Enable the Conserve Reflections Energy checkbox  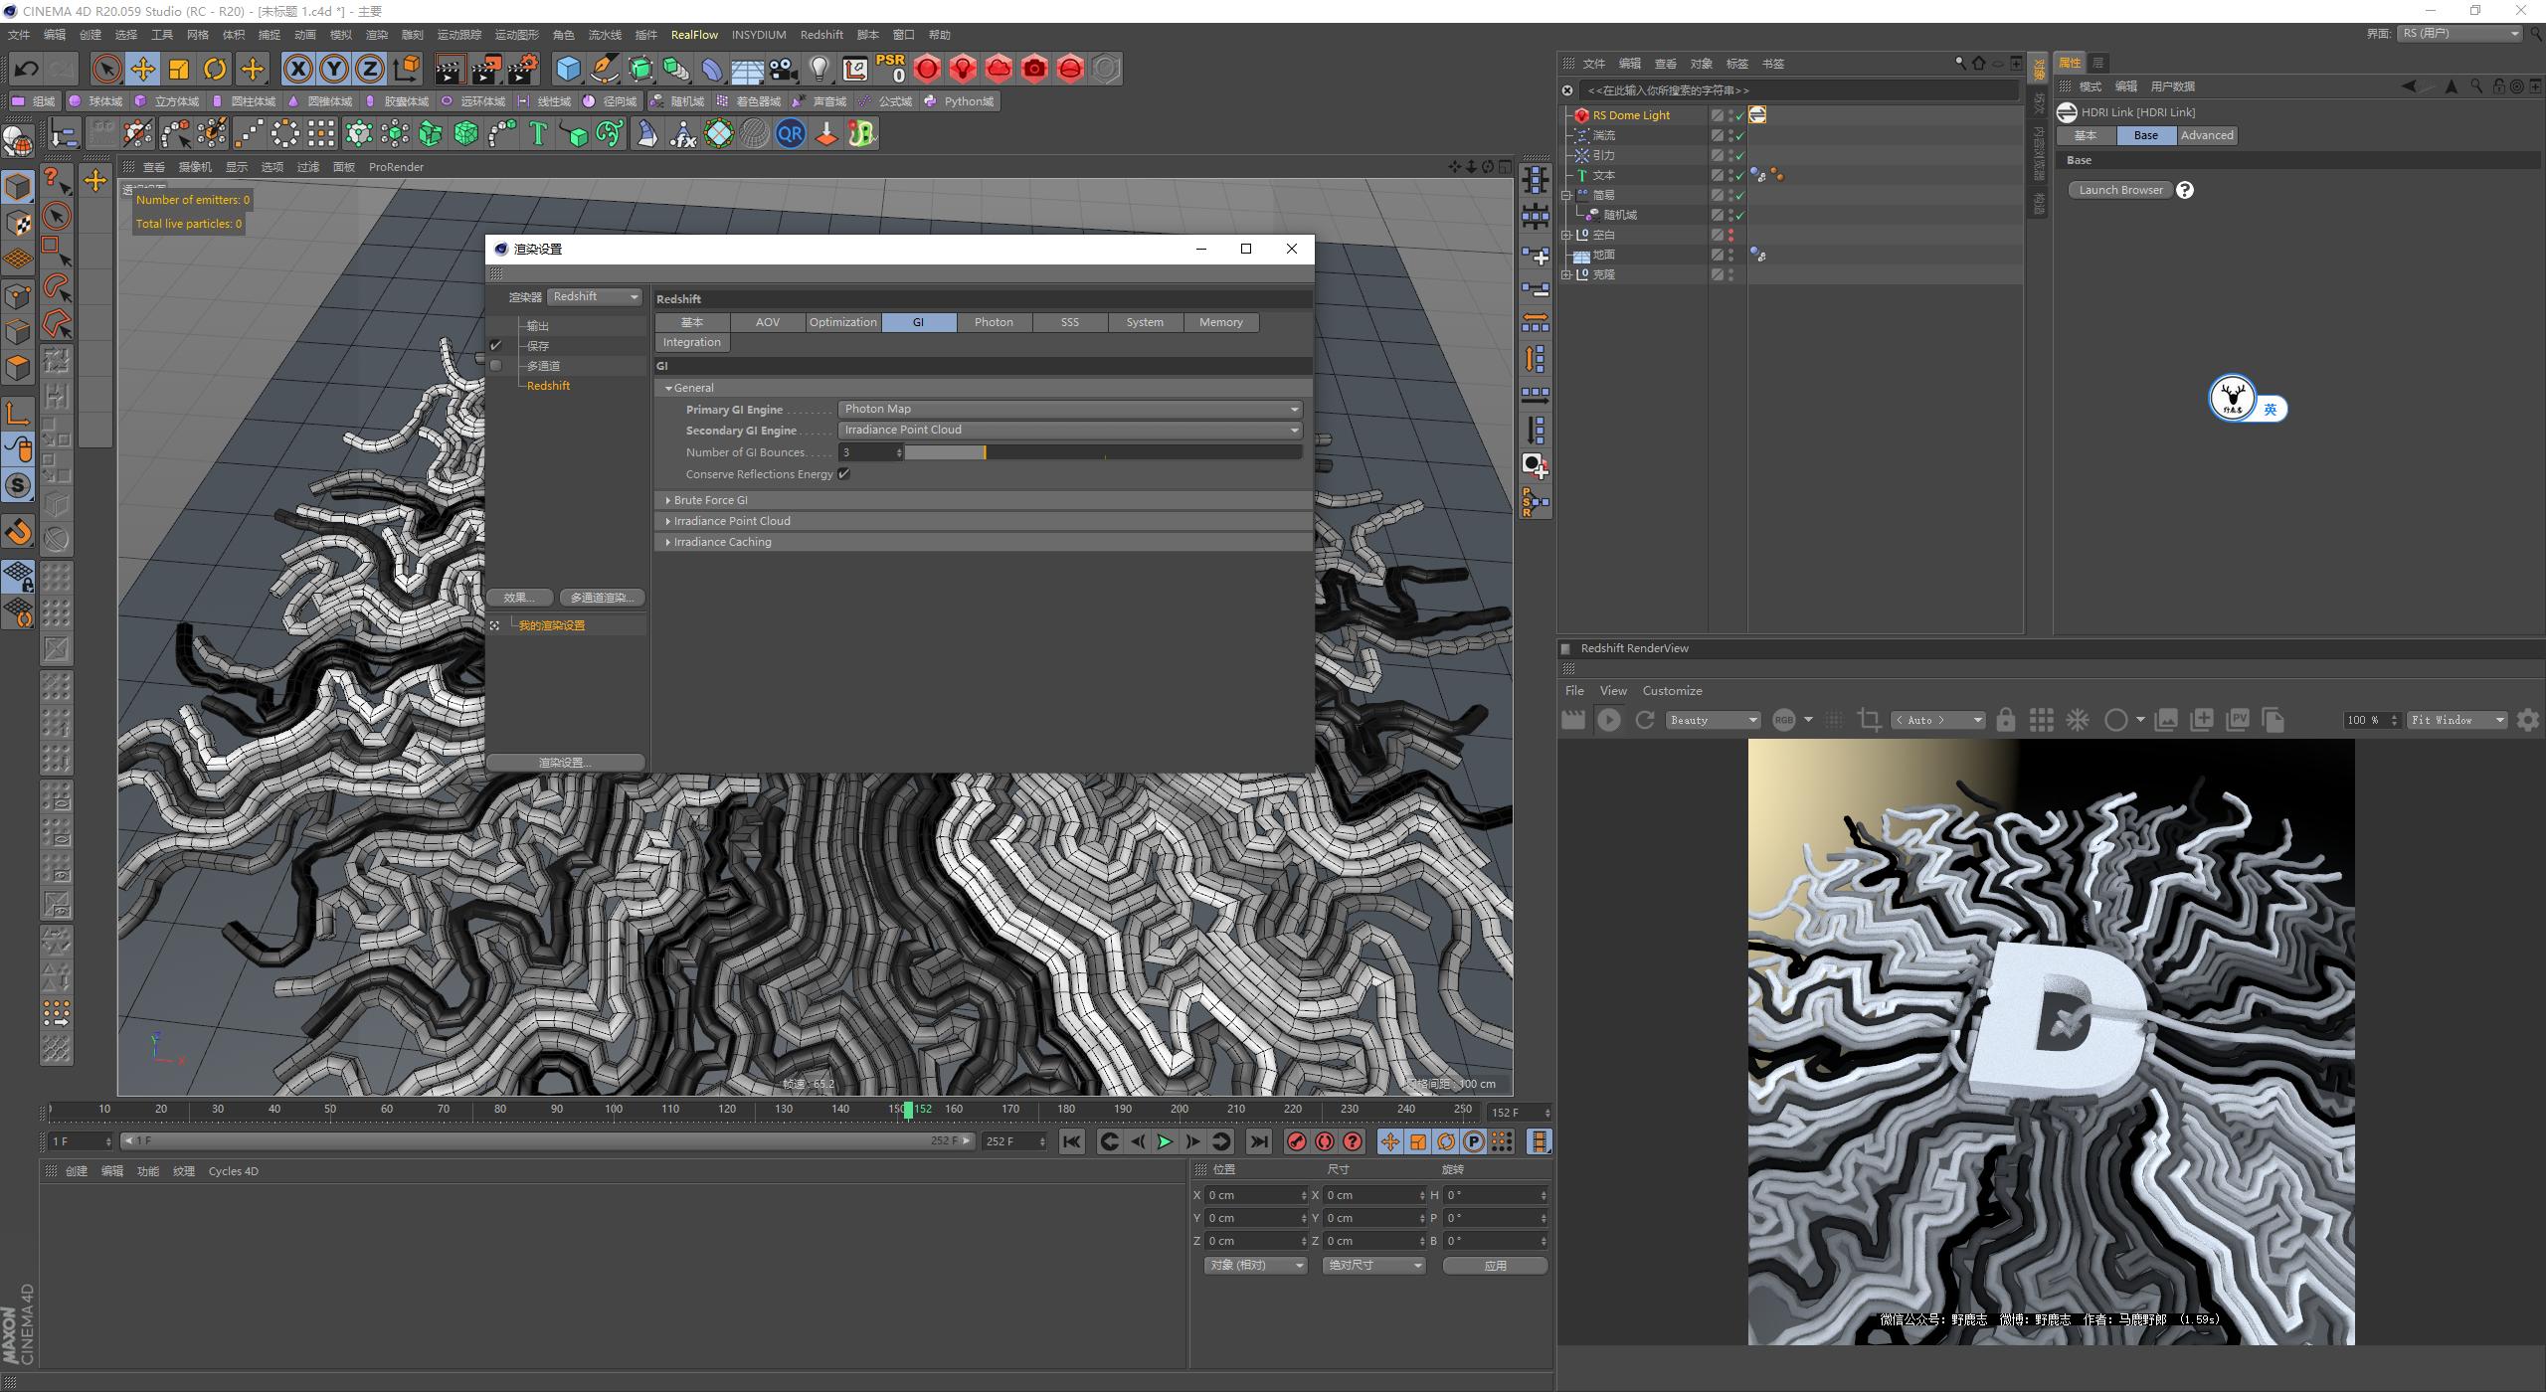[x=844, y=474]
